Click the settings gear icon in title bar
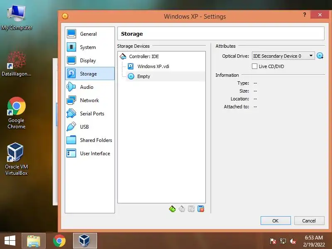The height and width of the screenshot is (249, 332). click(x=65, y=16)
